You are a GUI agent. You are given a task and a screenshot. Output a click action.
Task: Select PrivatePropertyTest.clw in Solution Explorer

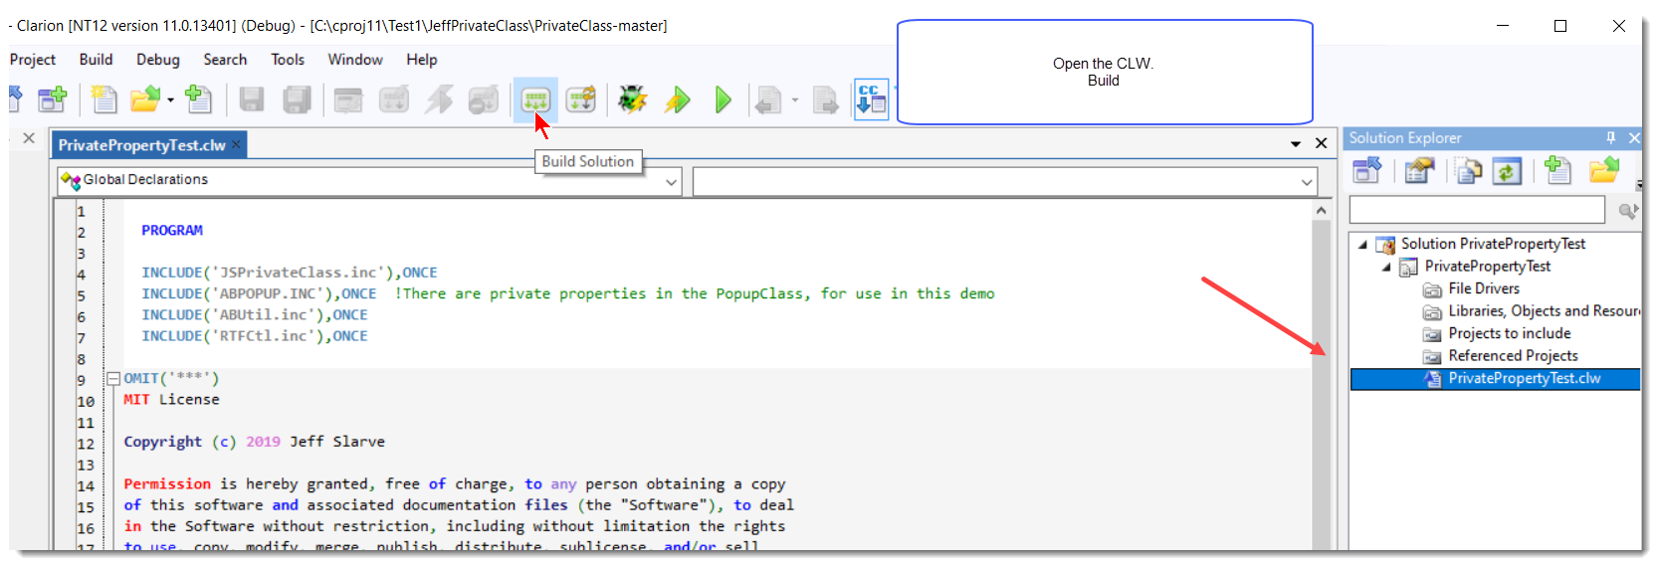(1524, 378)
